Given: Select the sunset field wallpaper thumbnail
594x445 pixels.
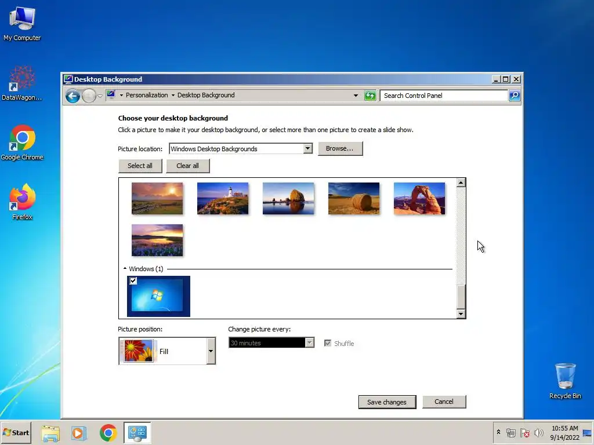Looking at the screenshot, I should (157, 199).
